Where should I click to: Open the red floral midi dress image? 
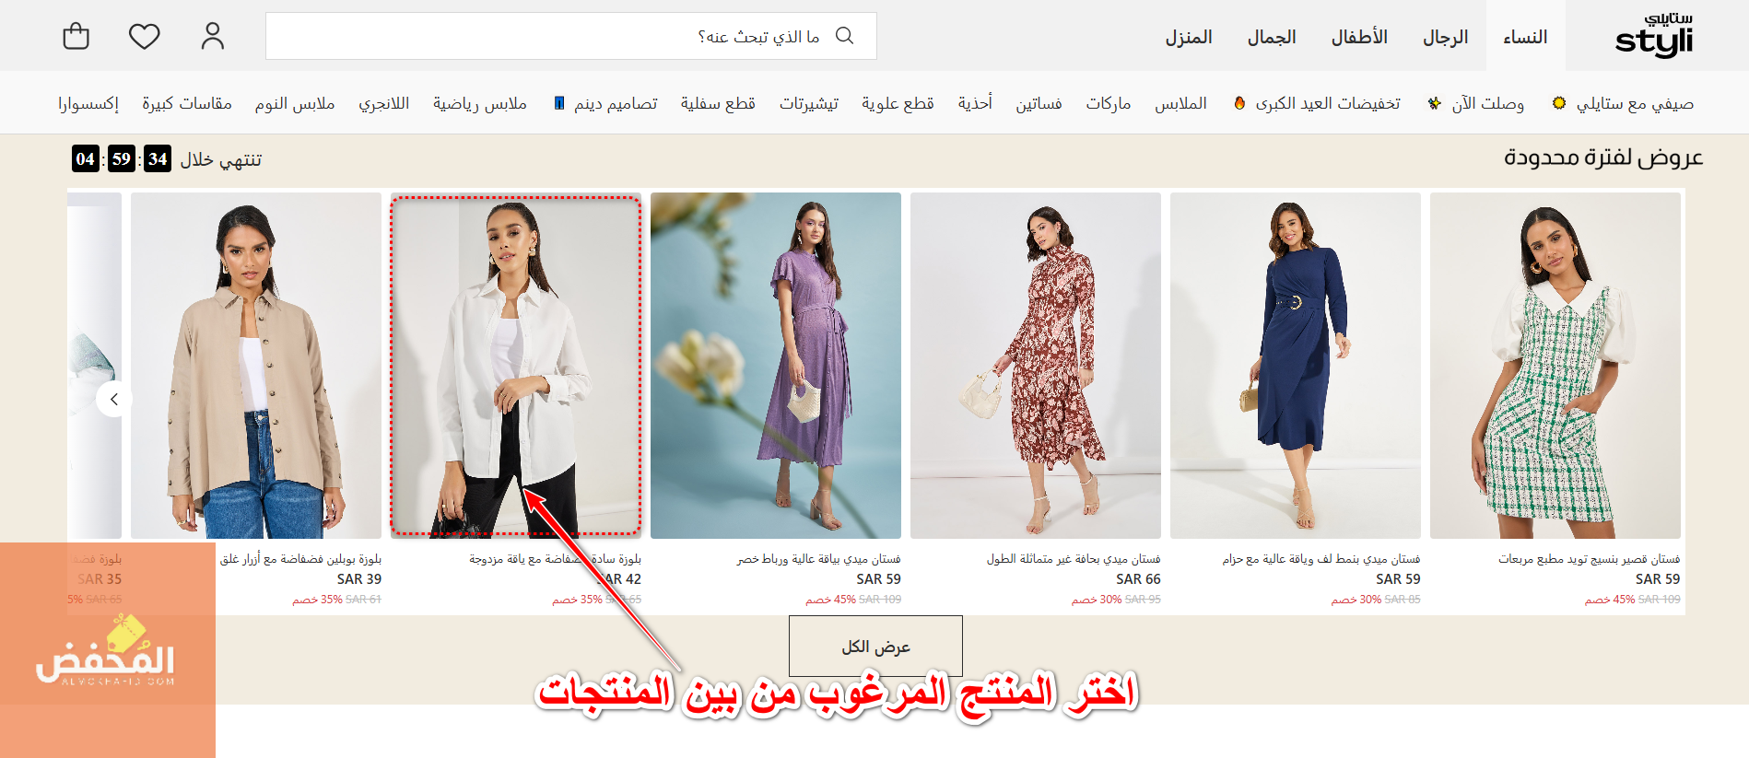[1036, 366]
